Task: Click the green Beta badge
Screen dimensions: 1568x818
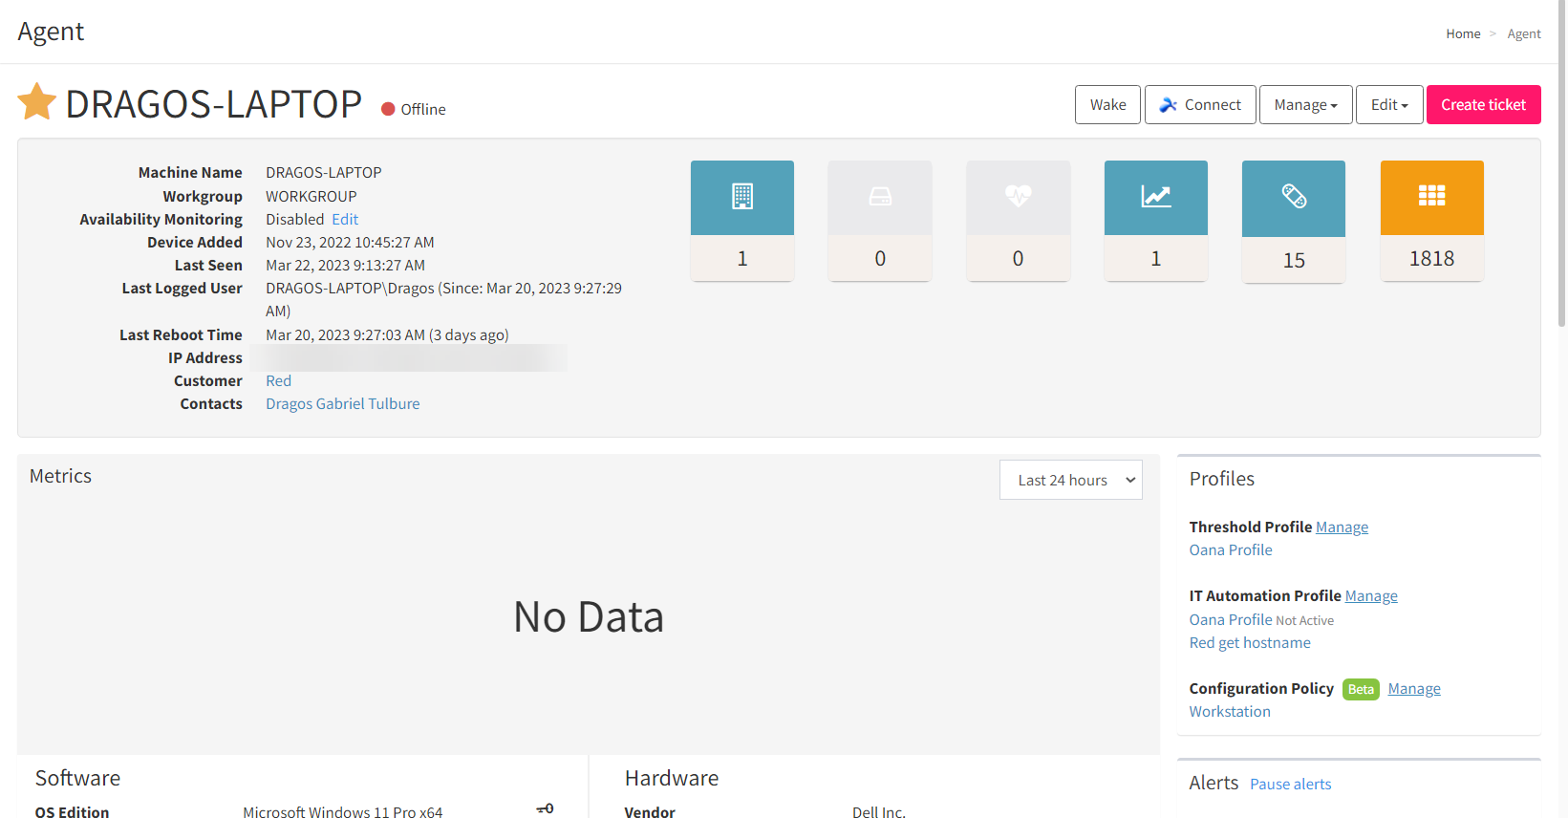Action: click(1361, 689)
